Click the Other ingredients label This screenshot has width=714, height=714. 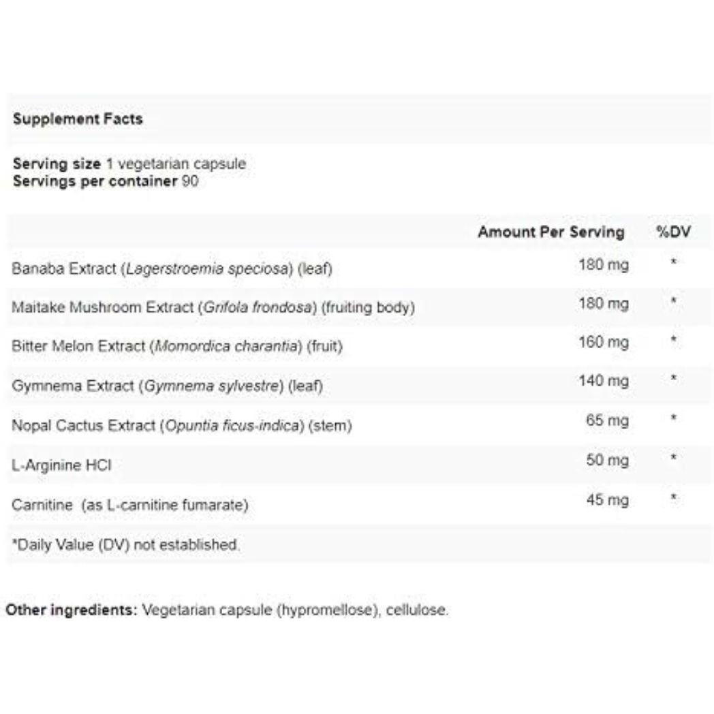[72, 610]
